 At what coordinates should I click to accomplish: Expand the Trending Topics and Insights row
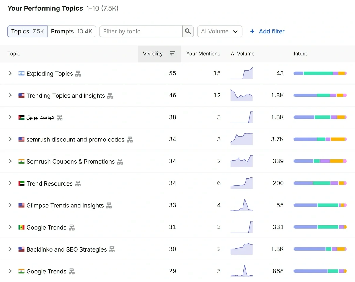[10, 95]
